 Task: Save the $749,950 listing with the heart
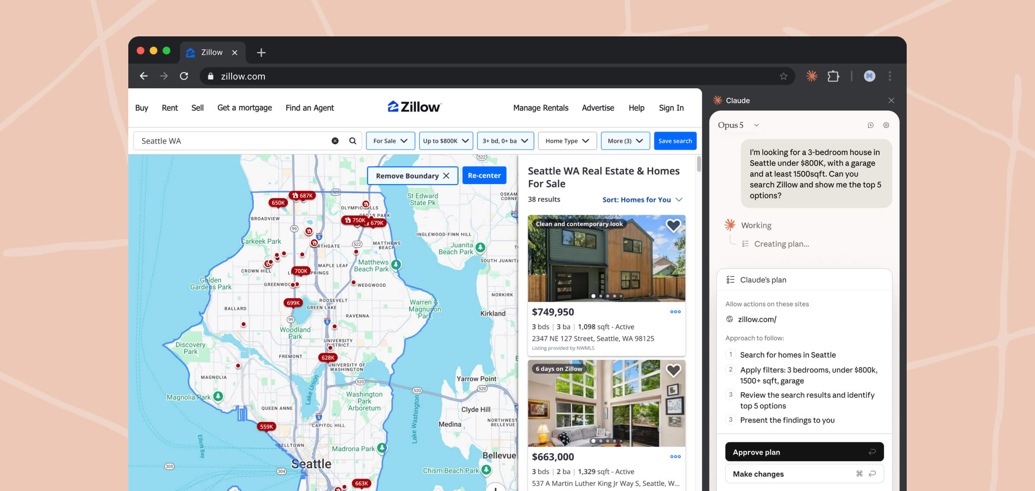coord(673,225)
